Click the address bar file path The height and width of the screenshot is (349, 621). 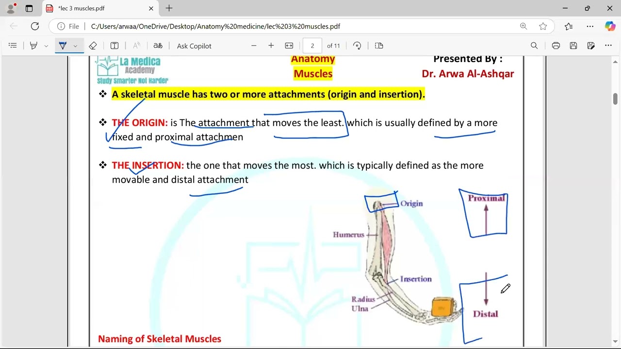tap(215, 26)
